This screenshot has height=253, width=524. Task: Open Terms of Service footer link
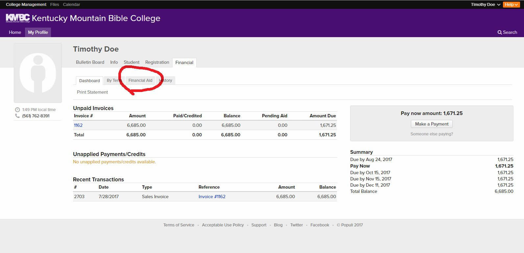[x=179, y=225]
